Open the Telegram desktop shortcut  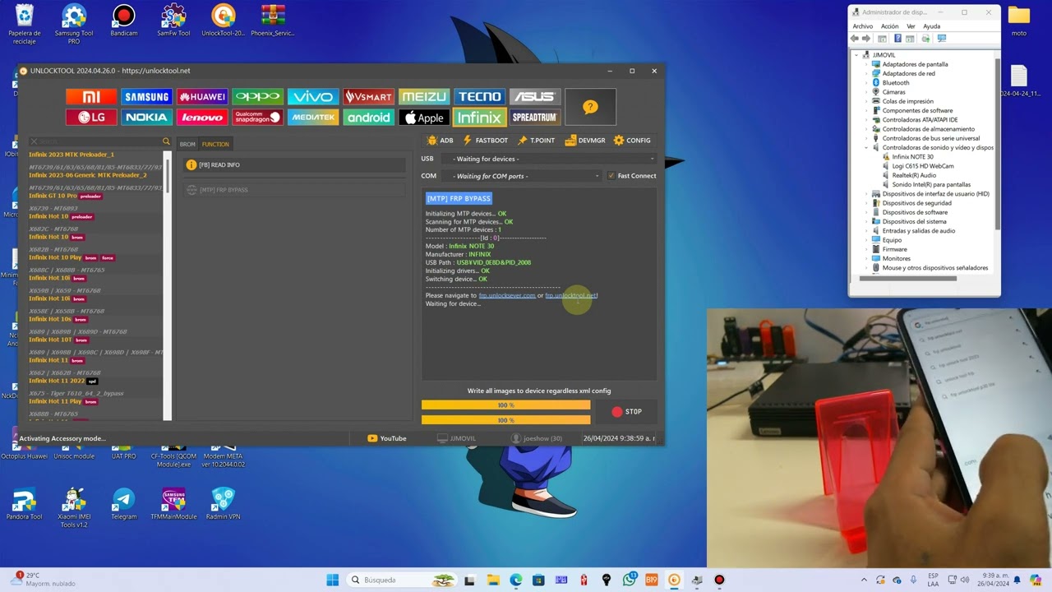(x=124, y=504)
